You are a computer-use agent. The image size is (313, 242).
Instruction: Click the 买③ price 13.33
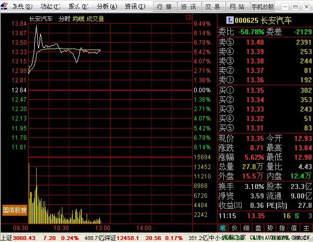(x=255, y=109)
